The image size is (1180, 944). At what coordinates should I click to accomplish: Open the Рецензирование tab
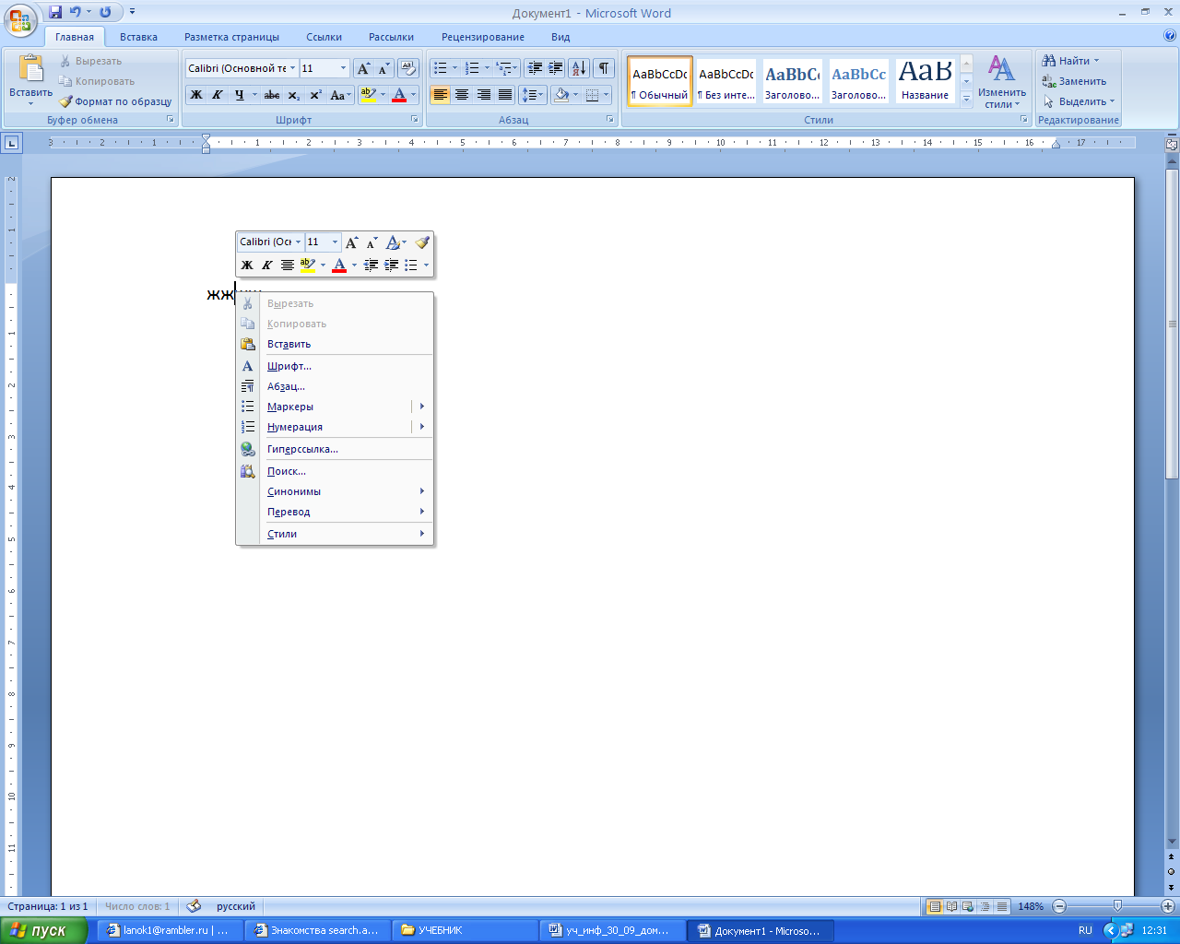[x=483, y=37]
